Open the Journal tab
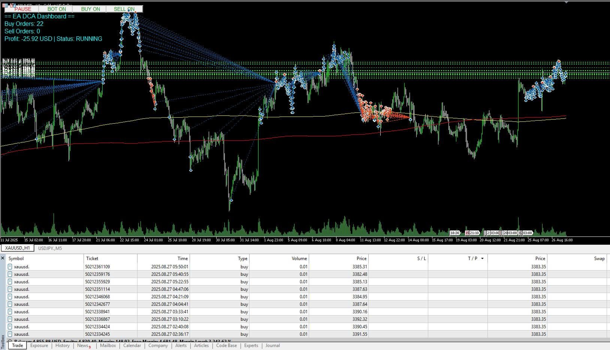The height and width of the screenshot is (350, 610). pyautogui.click(x=273, y=346)
